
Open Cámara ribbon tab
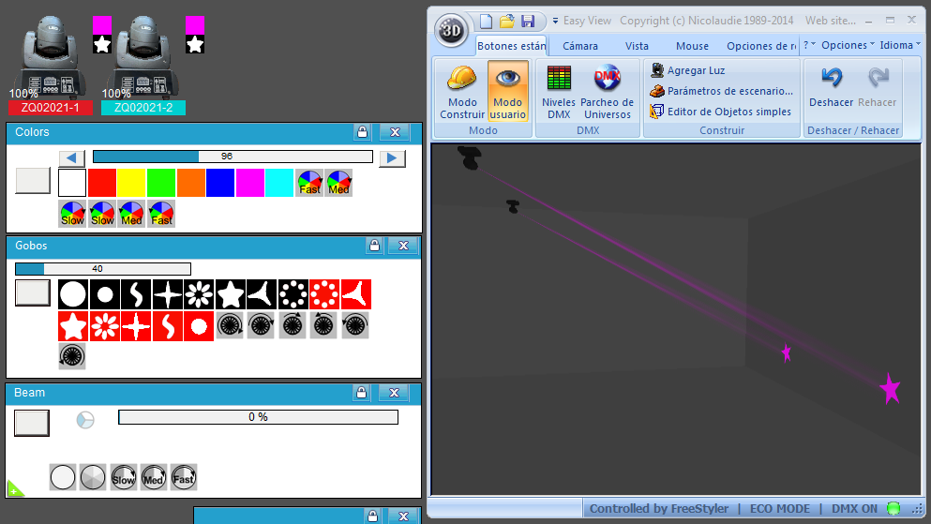coord(580,46)
